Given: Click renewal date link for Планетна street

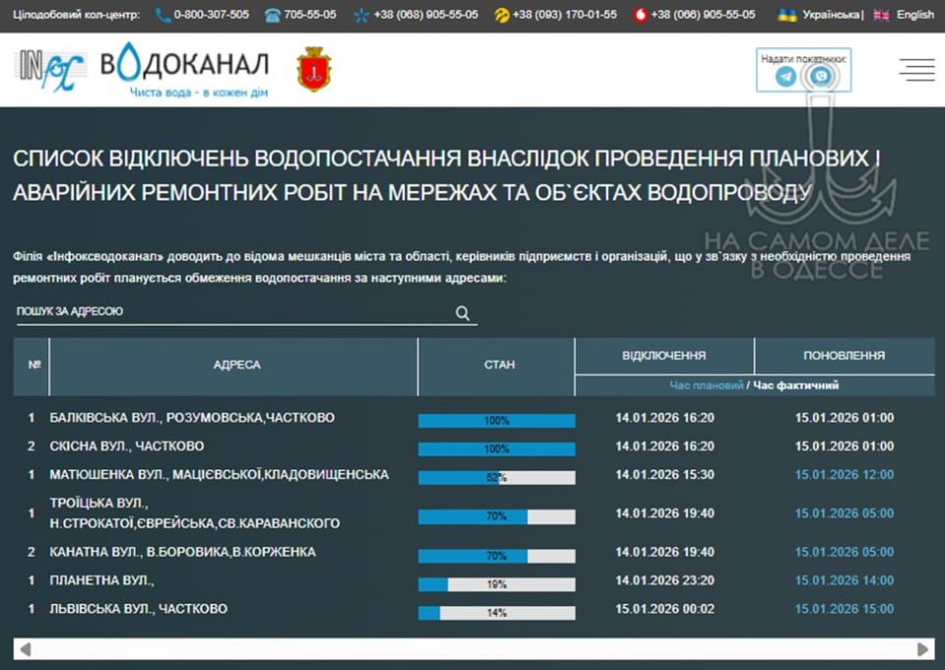Looking at the screenshot, I should tap(846, 580).
